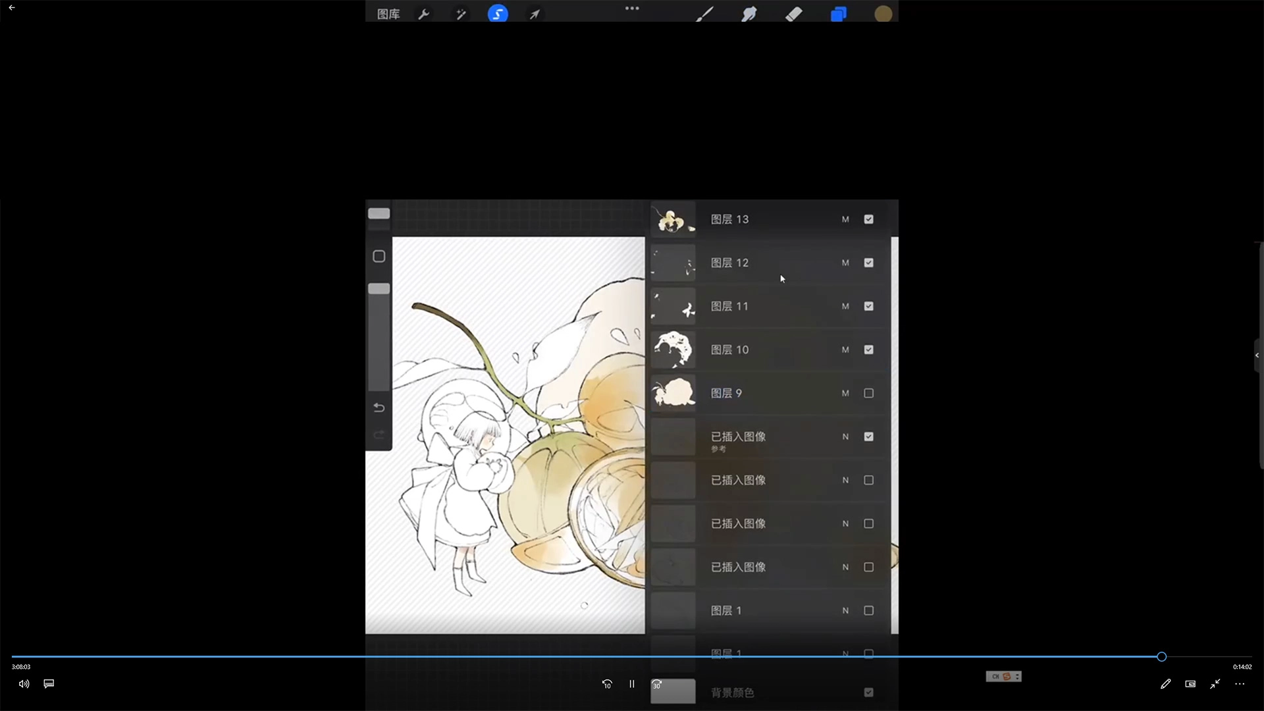
Task: Open the magic wand Adjustments menu
Action: pos(461,14)
